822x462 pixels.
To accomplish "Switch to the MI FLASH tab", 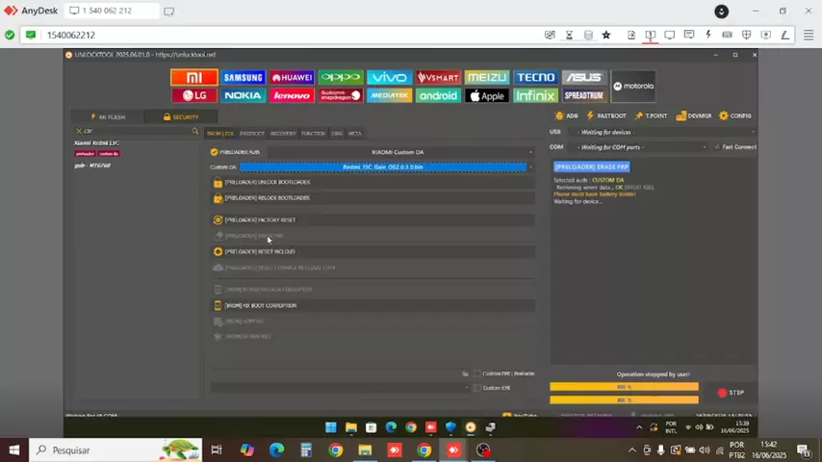I will (108, 116).
